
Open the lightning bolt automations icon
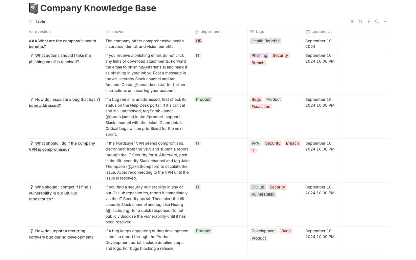[x=369, y=21]
